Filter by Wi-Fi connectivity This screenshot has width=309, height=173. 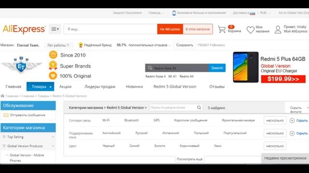pos(106,120)
